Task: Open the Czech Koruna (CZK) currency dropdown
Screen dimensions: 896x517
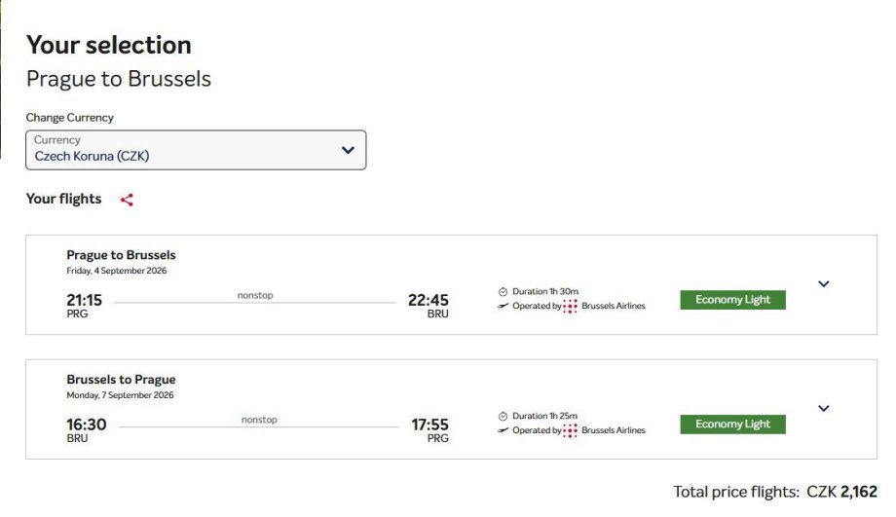Action: point(196,150)
